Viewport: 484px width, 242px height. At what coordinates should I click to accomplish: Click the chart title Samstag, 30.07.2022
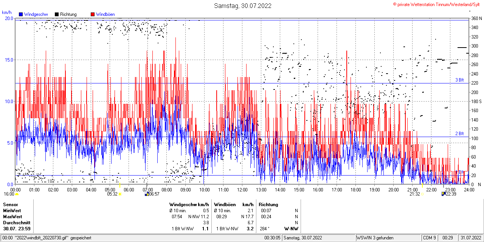[242, 6]
